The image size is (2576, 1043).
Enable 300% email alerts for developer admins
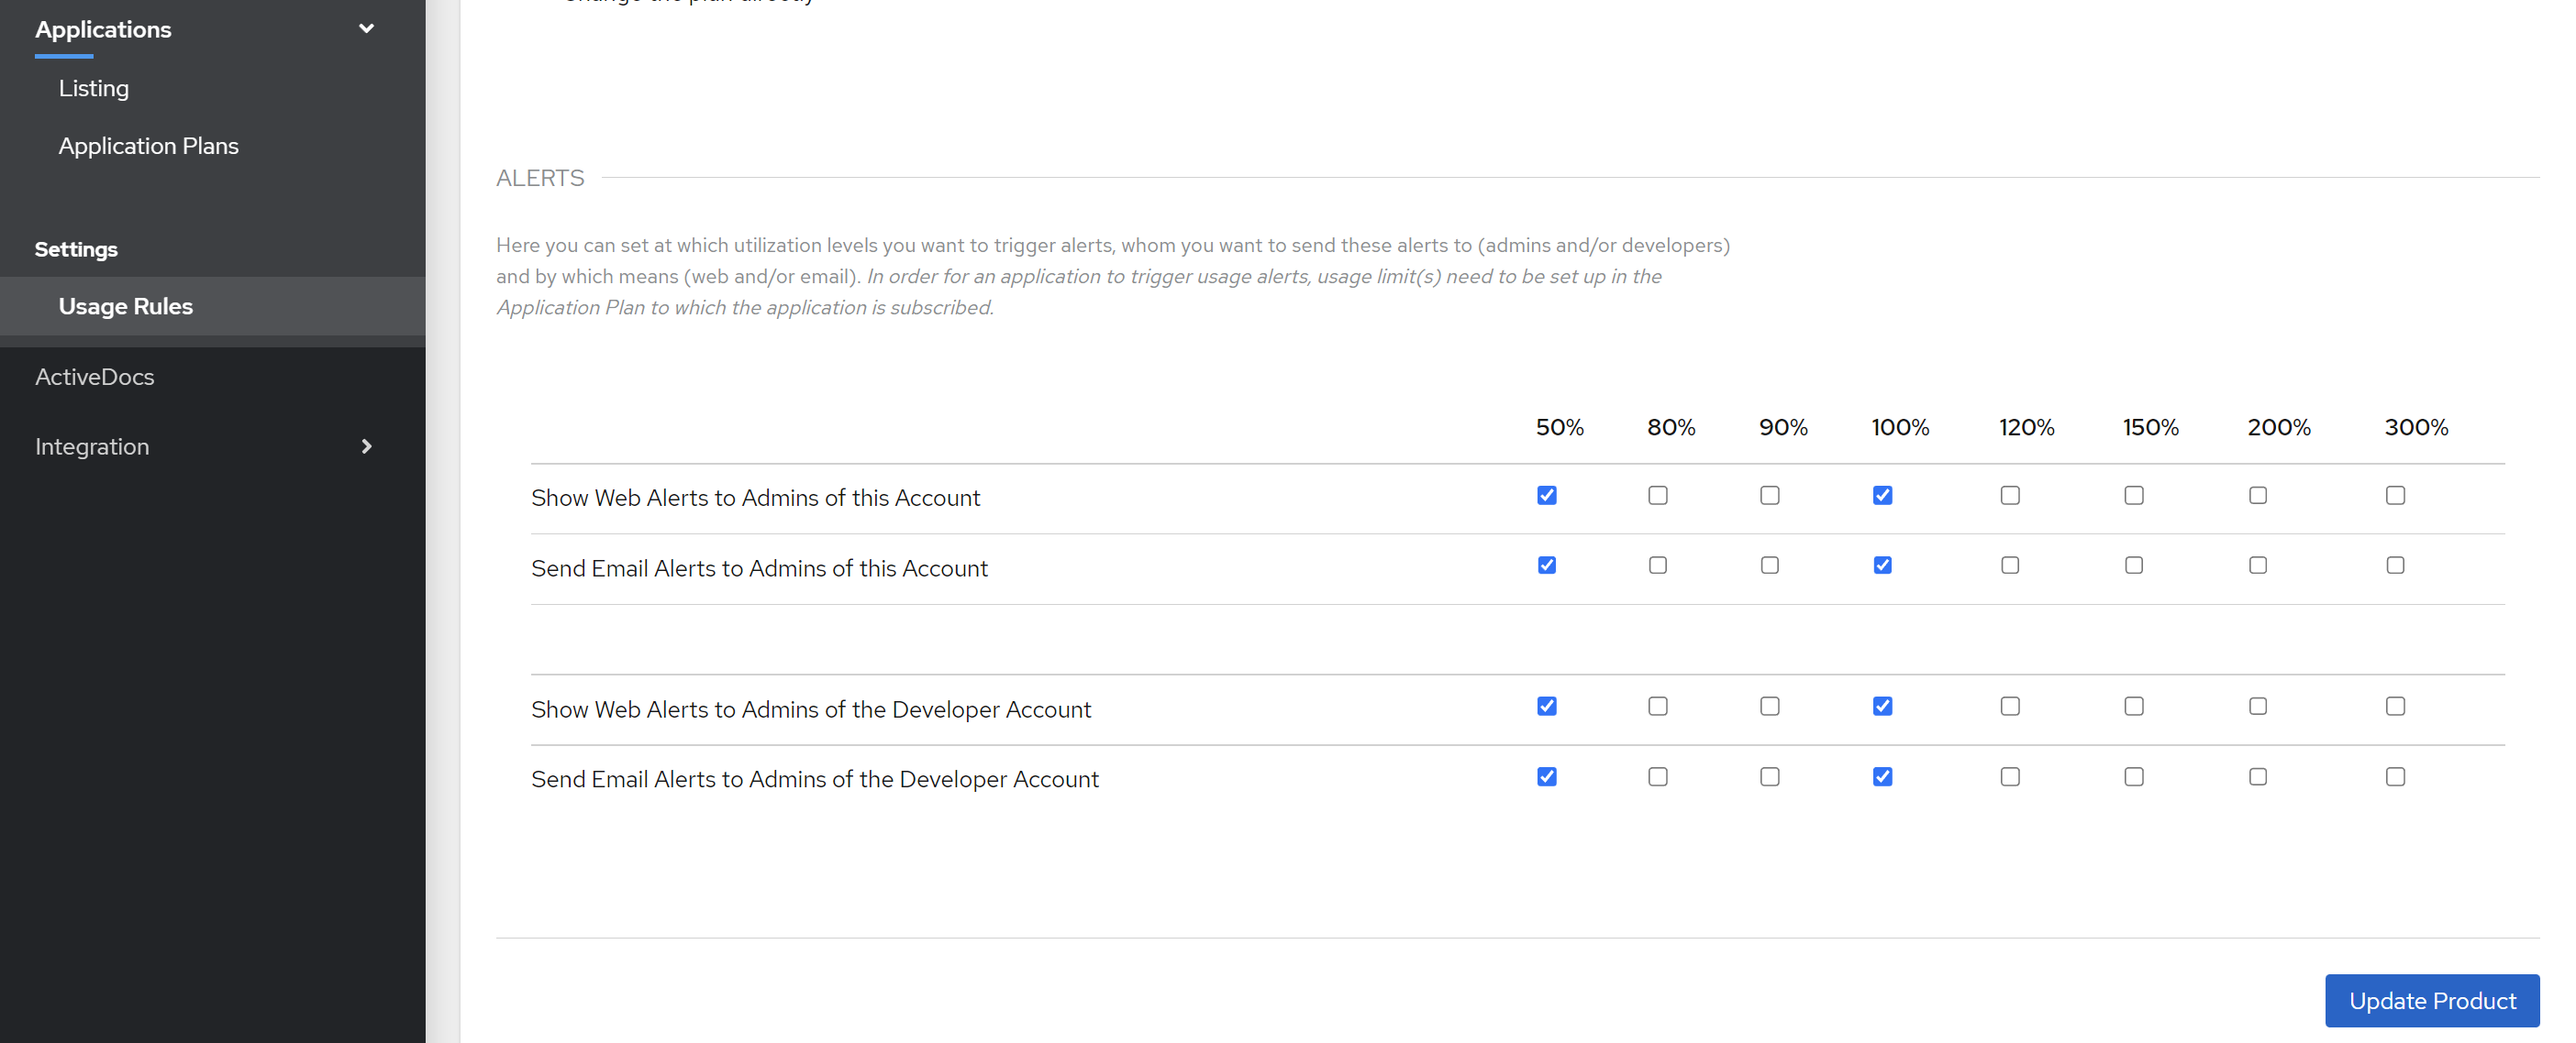point(2394,777)
